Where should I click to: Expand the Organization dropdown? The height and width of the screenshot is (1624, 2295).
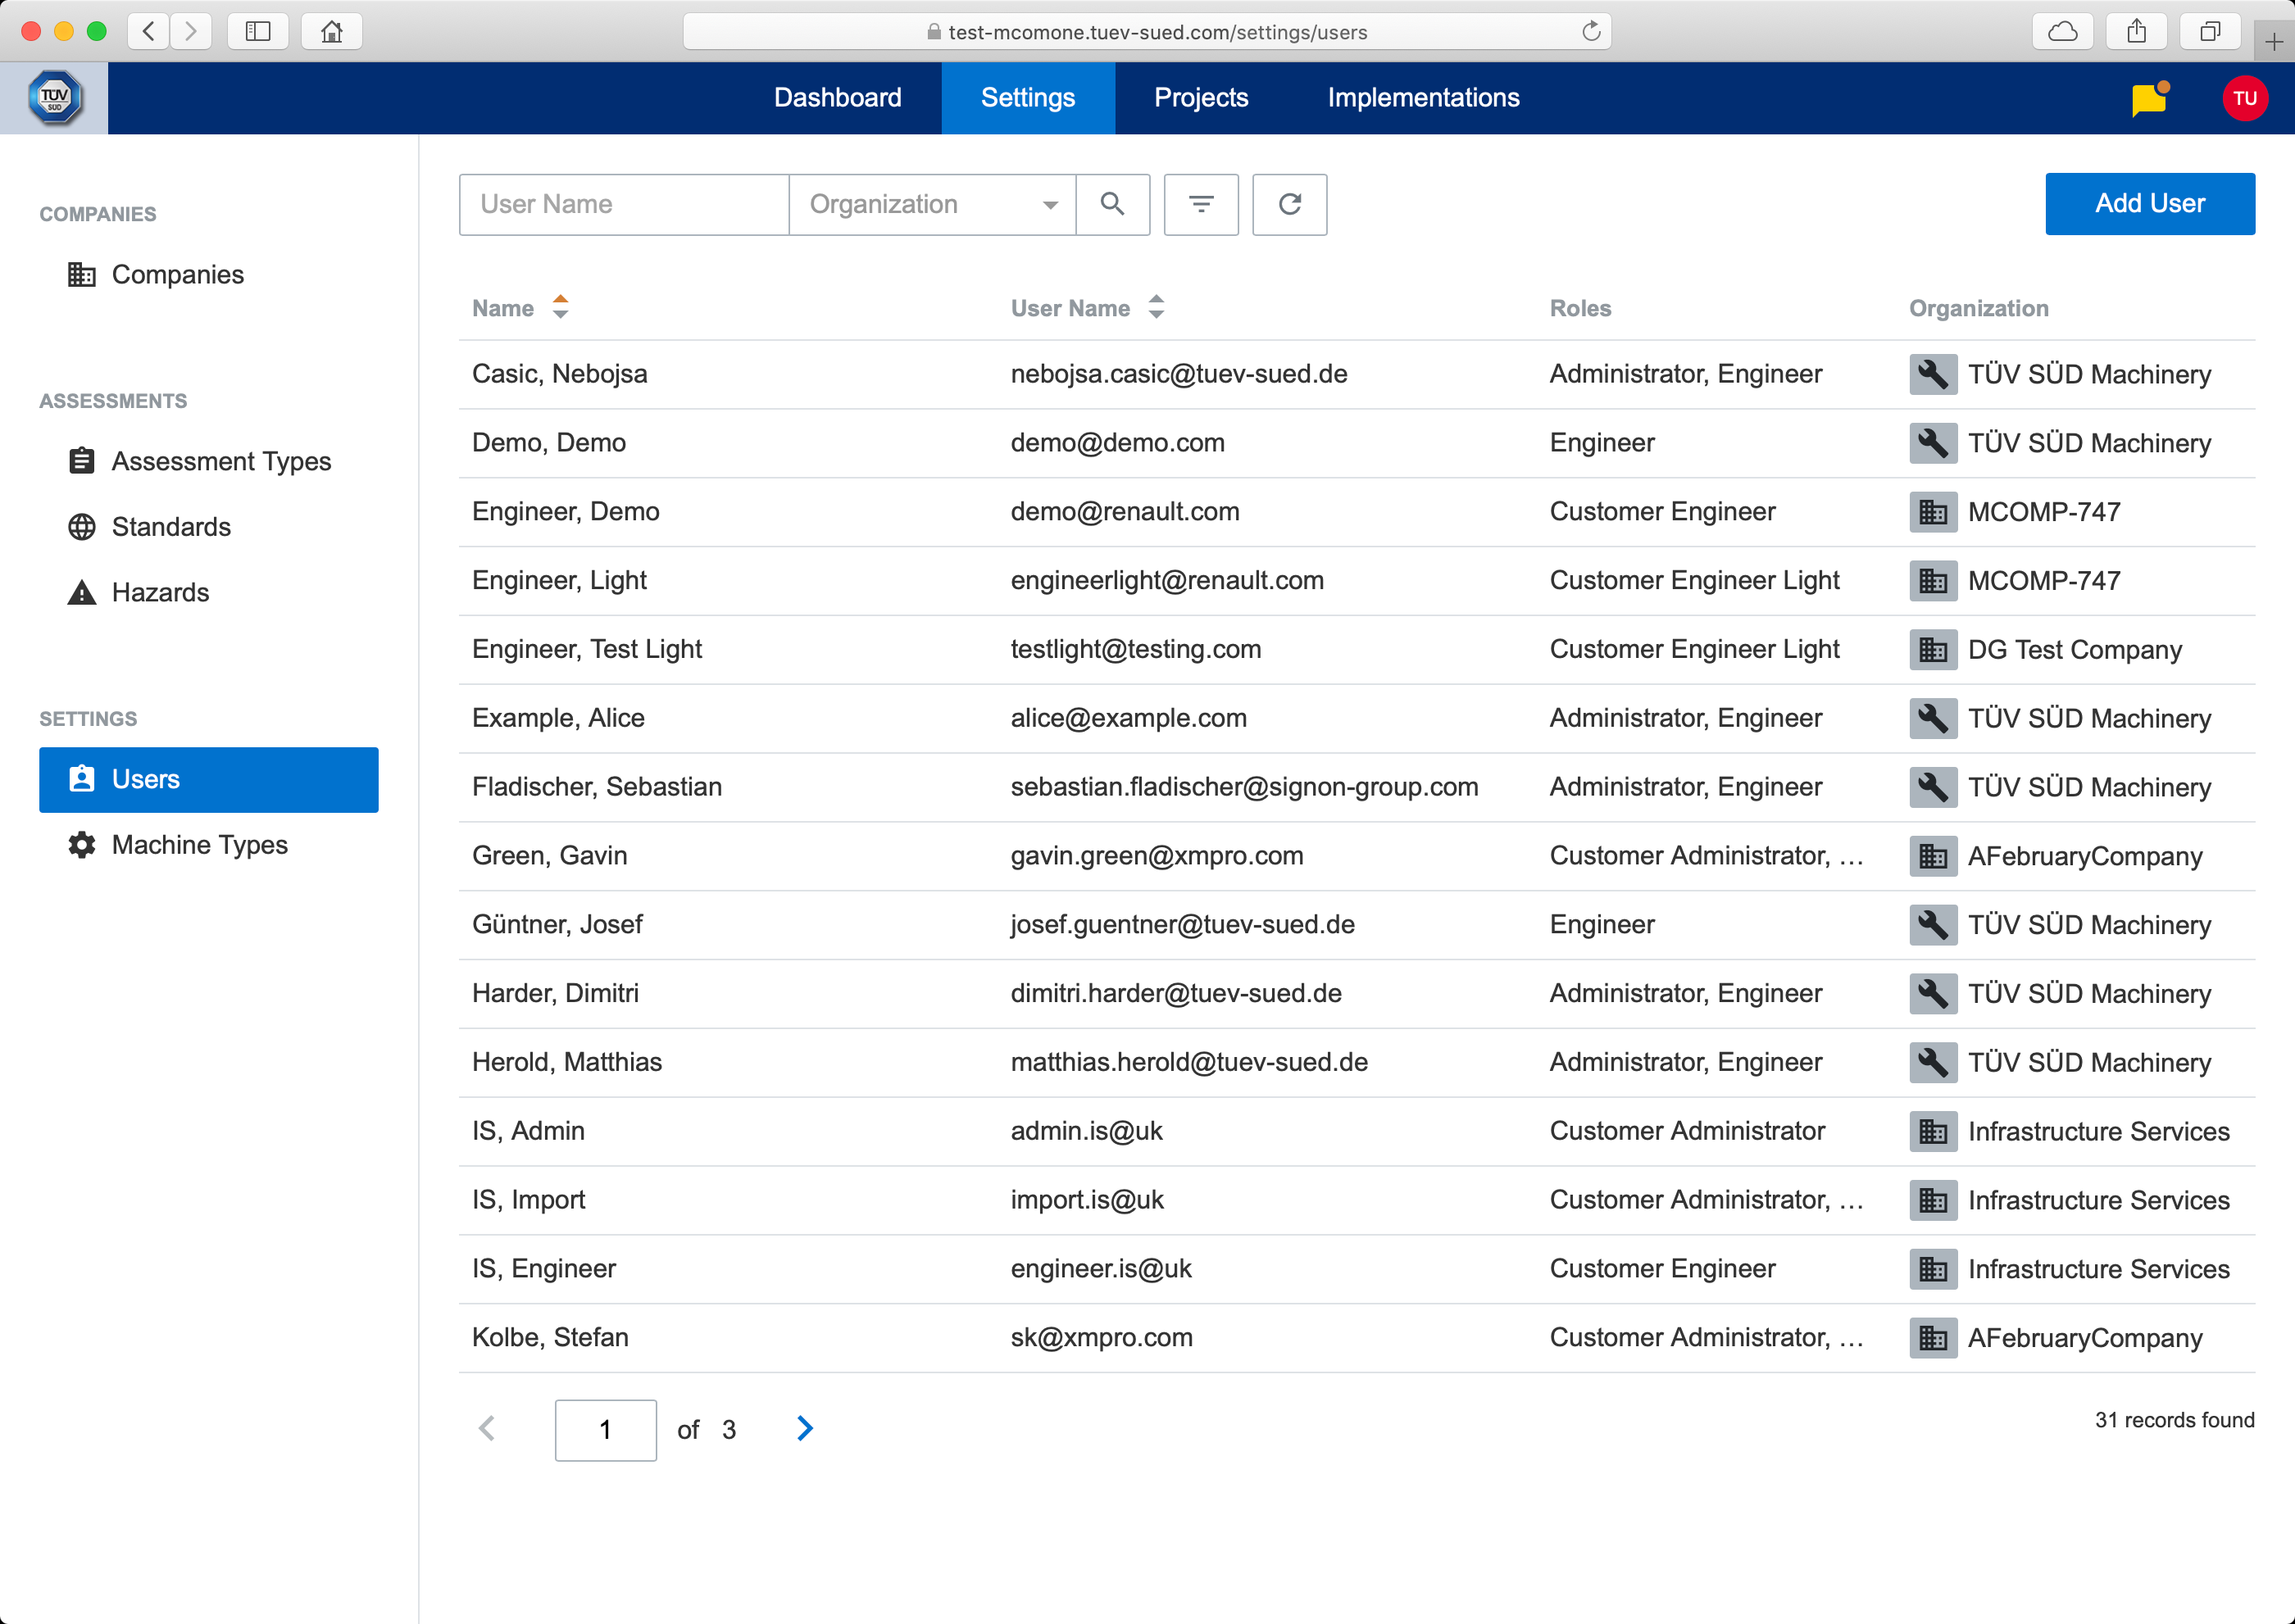(1048, 205)
